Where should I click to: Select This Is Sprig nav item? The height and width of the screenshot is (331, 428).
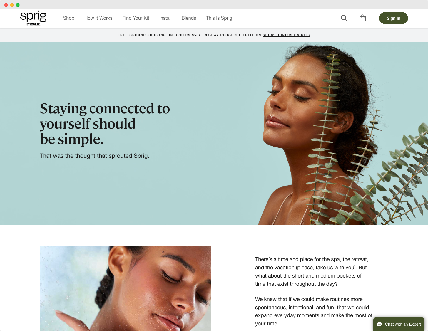tap(219, 18)
